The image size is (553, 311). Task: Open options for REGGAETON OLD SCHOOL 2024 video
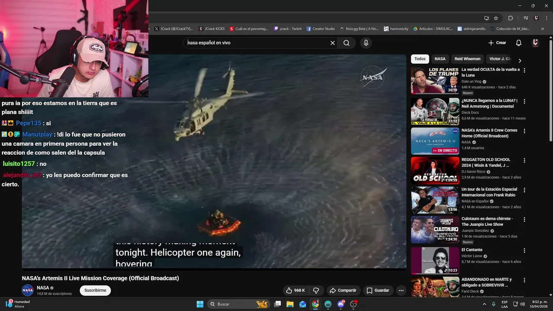pyautogui.click(x=524, y=160)
